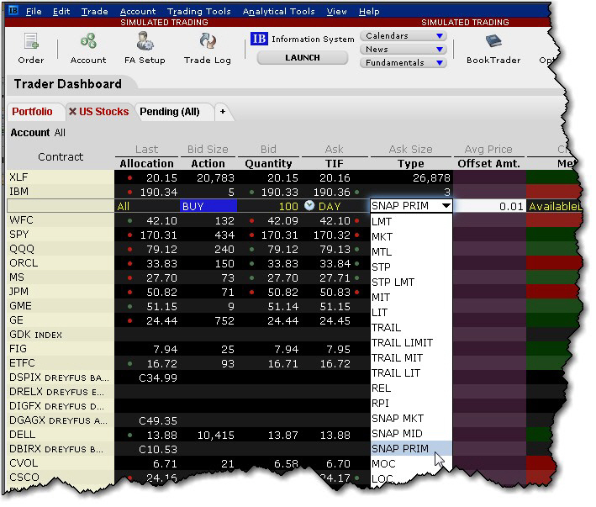Click the Account All selector label
Viewport: 596px width, 507px height.
[38, 133]
